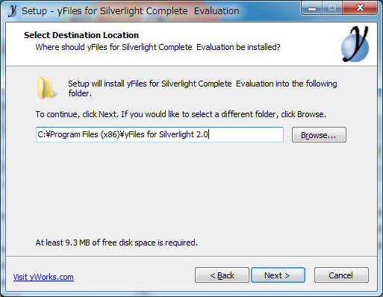Click the 'Where should yFiles' subtitle text
Image resolution: width=383 pixels, height=297 pixels.
click(158, 47)
